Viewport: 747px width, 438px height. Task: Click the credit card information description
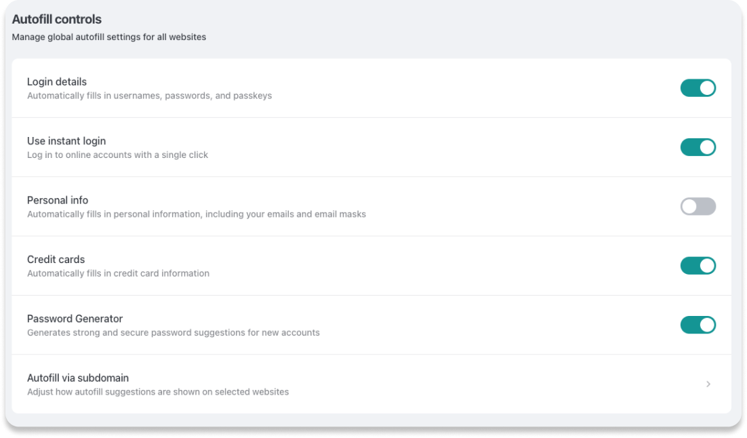118,273
